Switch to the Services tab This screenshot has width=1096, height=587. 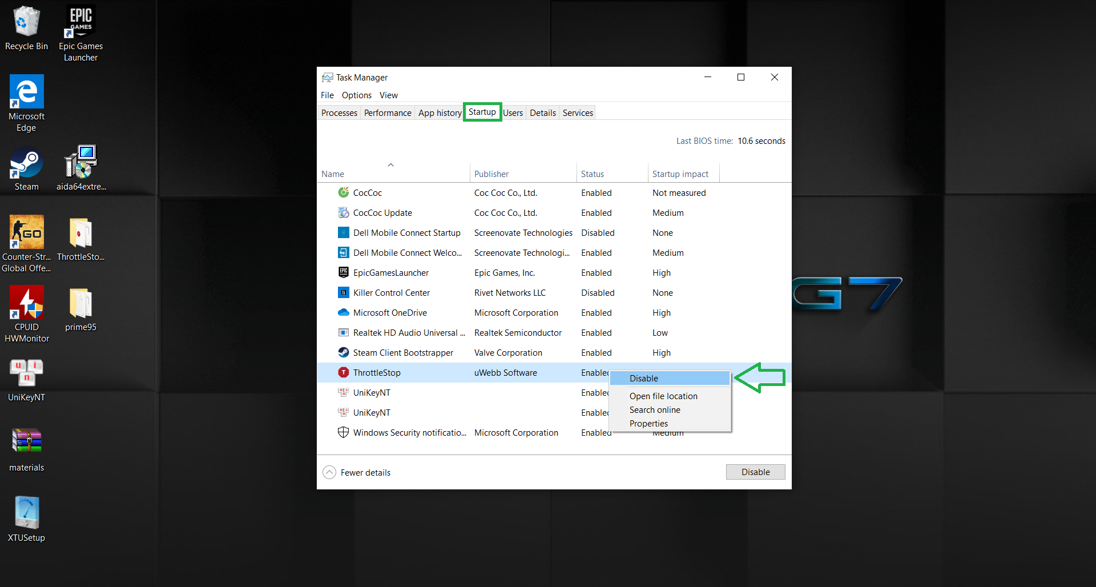coord(578,113)
